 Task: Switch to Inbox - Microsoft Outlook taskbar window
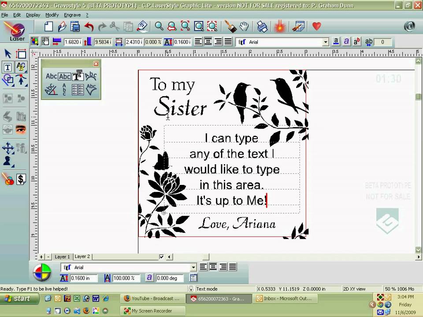(x=284, y=299)
